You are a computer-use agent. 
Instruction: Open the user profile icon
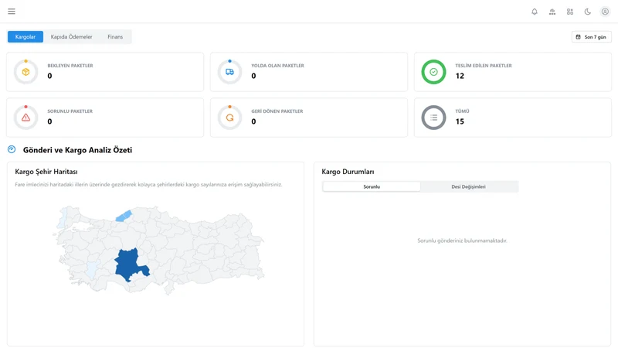pos(605,12)
